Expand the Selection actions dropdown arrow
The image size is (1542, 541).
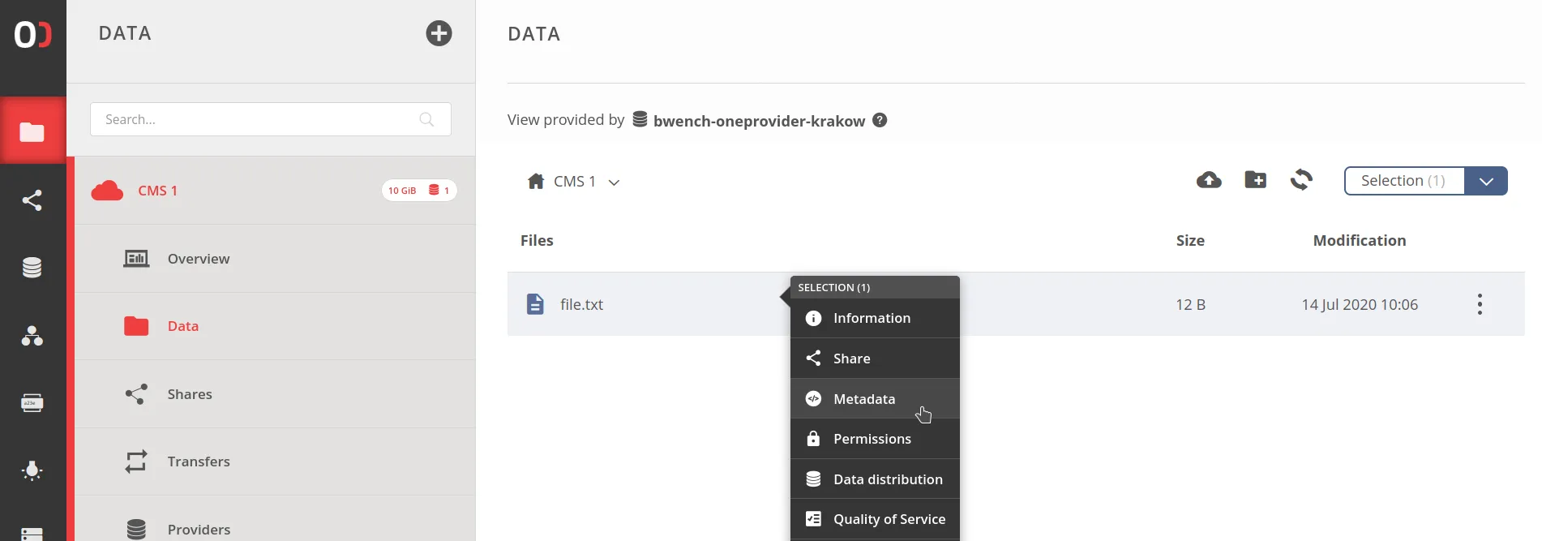click(1486, 180)
